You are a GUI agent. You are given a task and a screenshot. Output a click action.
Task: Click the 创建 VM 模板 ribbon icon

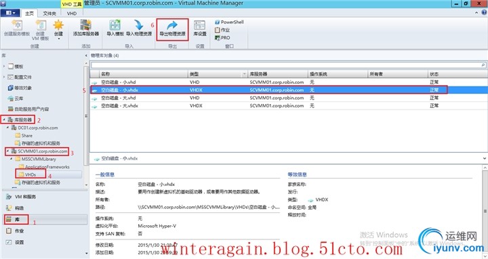pyautogui.click(x=41, y=30)
